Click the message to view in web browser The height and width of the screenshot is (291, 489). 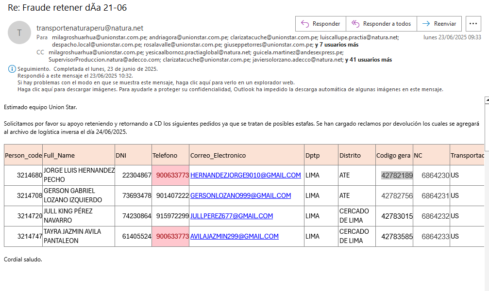pyautogui.click(x=155, y=82)
